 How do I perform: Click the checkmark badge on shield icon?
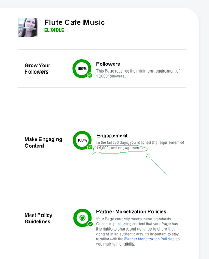click(90, 224)
